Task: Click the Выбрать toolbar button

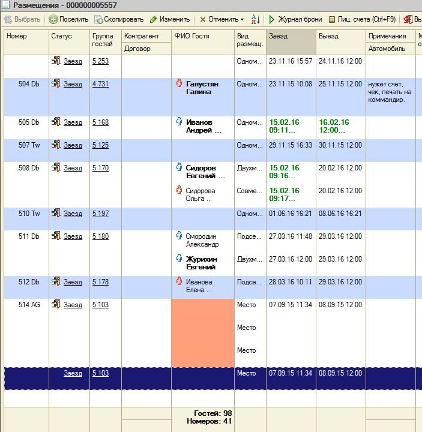Action: coord(22,19)
